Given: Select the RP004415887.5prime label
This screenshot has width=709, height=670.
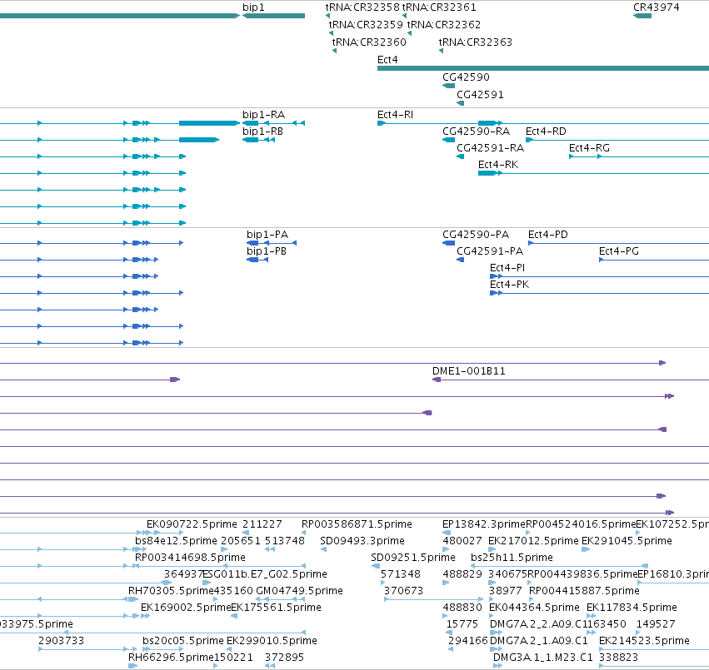Looking at the screenshot, I should tap(584, 592).
